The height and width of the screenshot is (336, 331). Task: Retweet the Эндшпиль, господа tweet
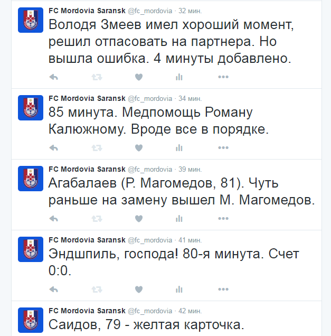coord(97,290)
